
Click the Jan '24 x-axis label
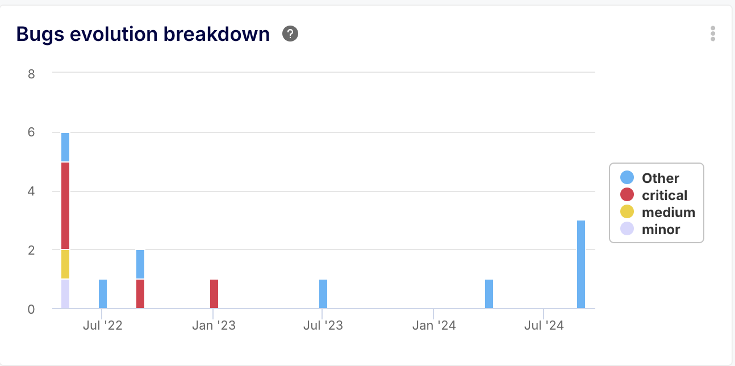(434, 326)
